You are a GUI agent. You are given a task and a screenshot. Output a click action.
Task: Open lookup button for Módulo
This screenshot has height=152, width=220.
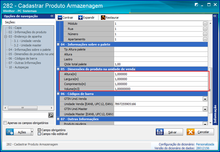tap(205, 24)
